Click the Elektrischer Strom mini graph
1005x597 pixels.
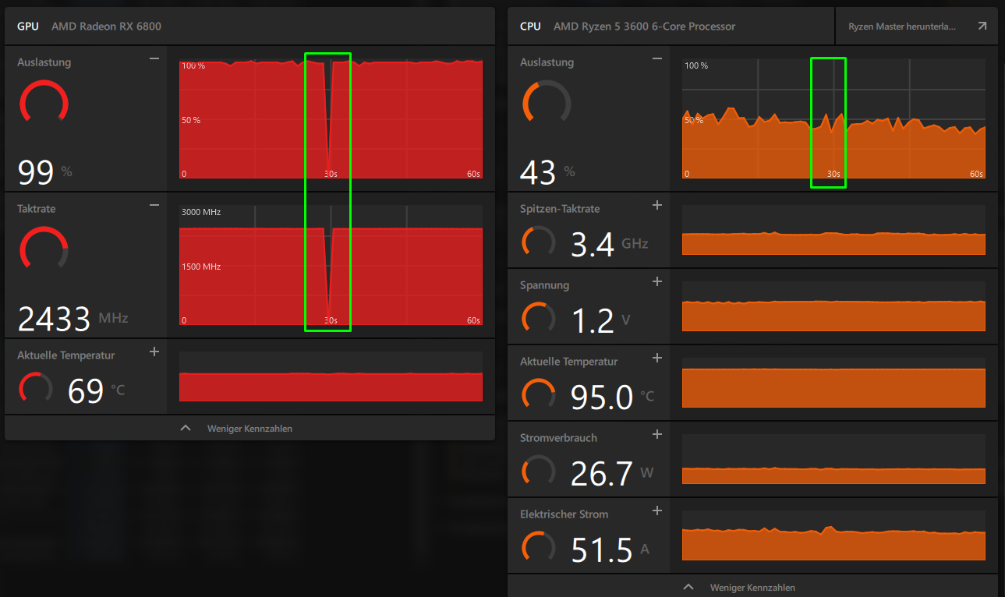pyautogui.click(x=833, y=535)
